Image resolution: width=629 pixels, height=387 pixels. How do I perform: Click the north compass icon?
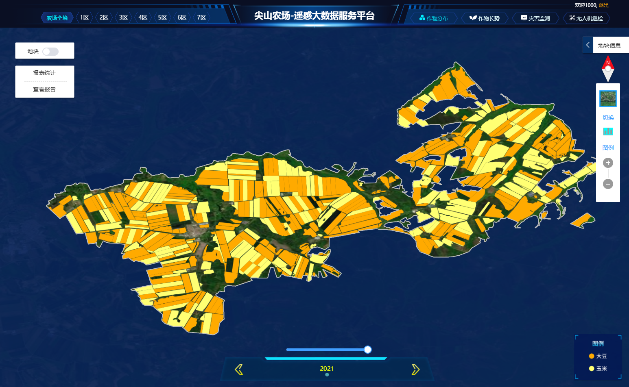608,68
